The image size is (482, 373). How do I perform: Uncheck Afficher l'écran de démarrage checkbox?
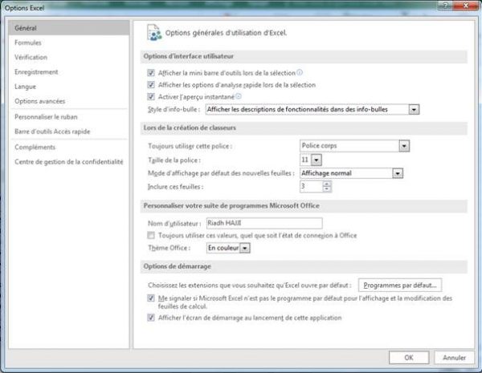pyautogui.click(x=151, y=318)
